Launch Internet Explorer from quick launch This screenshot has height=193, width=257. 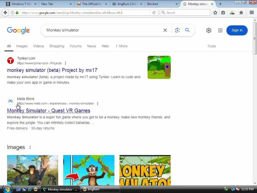(x=30, y=189)
